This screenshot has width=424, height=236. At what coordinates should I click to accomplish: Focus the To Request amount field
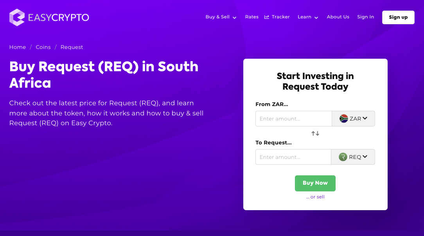click(x=293, y=157)
